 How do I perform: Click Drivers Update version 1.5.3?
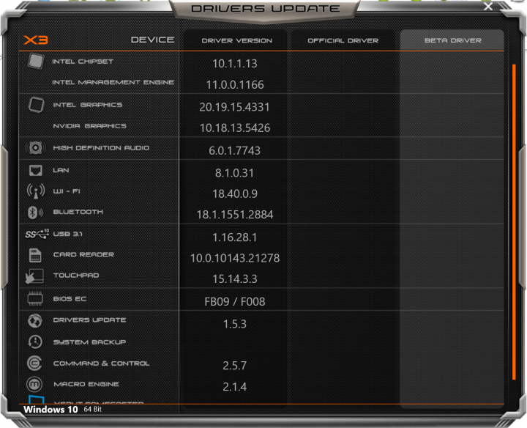tap(235, 324)
